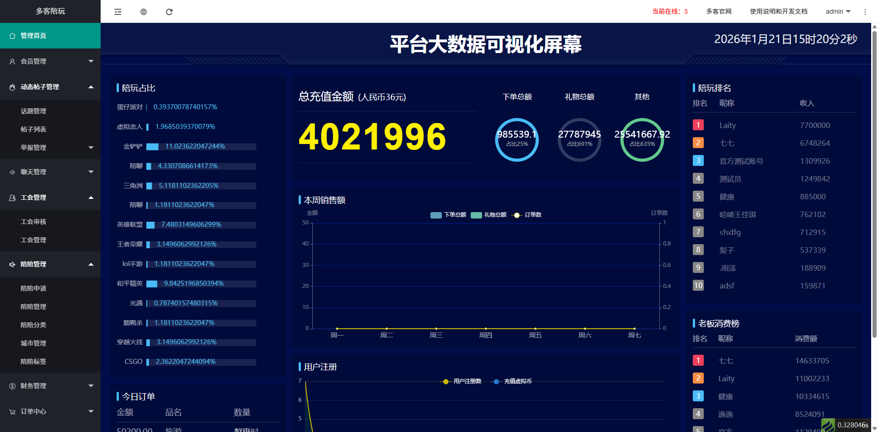Open the admin user dropdown
Image resolution: width=878 pixels, height=432 pixels.
click(838, 12)
